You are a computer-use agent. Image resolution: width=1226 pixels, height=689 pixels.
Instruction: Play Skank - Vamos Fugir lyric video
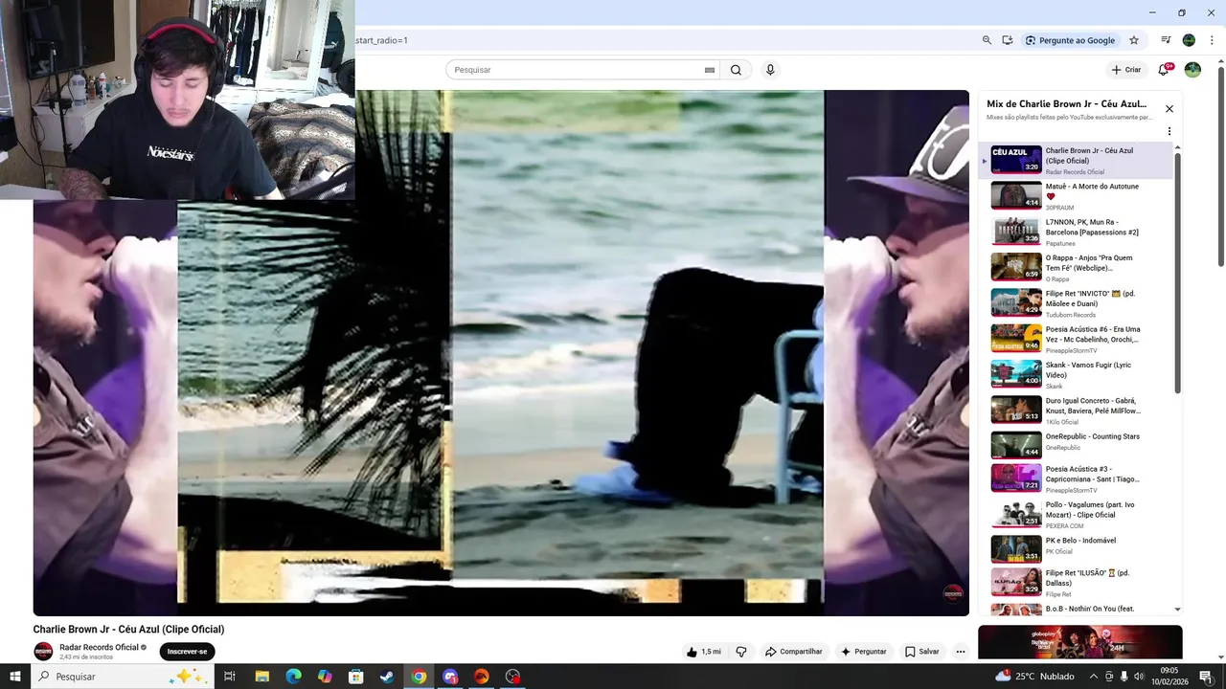[1077, 374]
